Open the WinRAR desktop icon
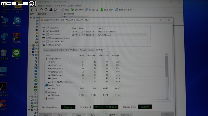208x116 pixels. (16, 38)
